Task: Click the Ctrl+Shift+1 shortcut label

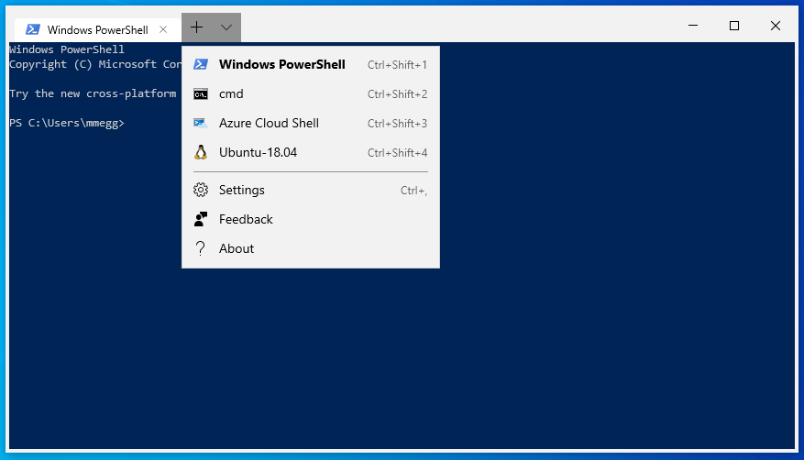Action: 397,65
